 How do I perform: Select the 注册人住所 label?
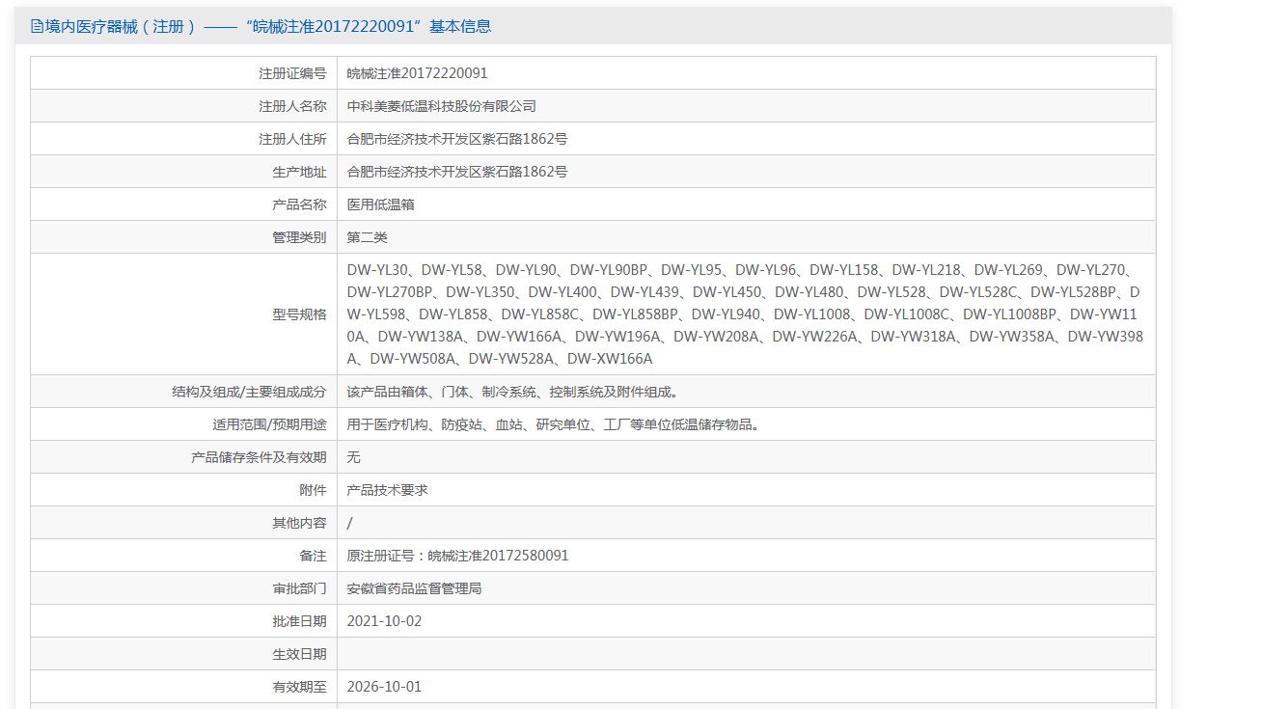pyautogui.click(x=292, y=139)
